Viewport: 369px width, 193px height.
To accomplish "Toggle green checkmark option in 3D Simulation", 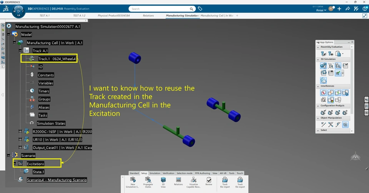I will [338, 73].
